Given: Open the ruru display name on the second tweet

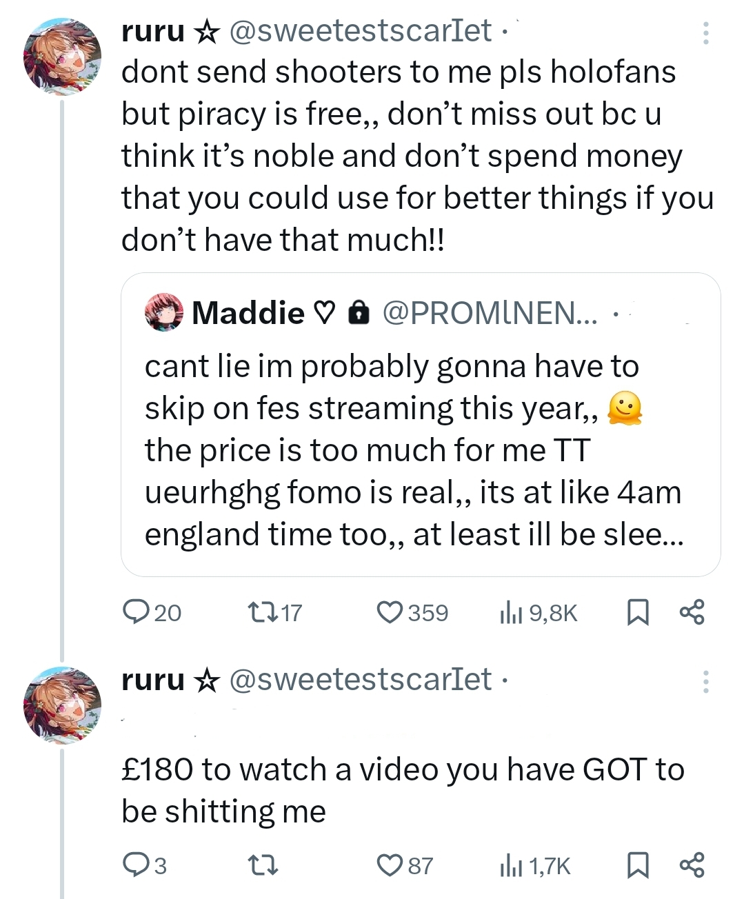Looking at the screenshot, I should click(x=153, y=680).
